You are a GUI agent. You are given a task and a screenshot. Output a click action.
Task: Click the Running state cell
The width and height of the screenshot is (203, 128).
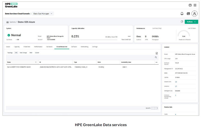101,67
